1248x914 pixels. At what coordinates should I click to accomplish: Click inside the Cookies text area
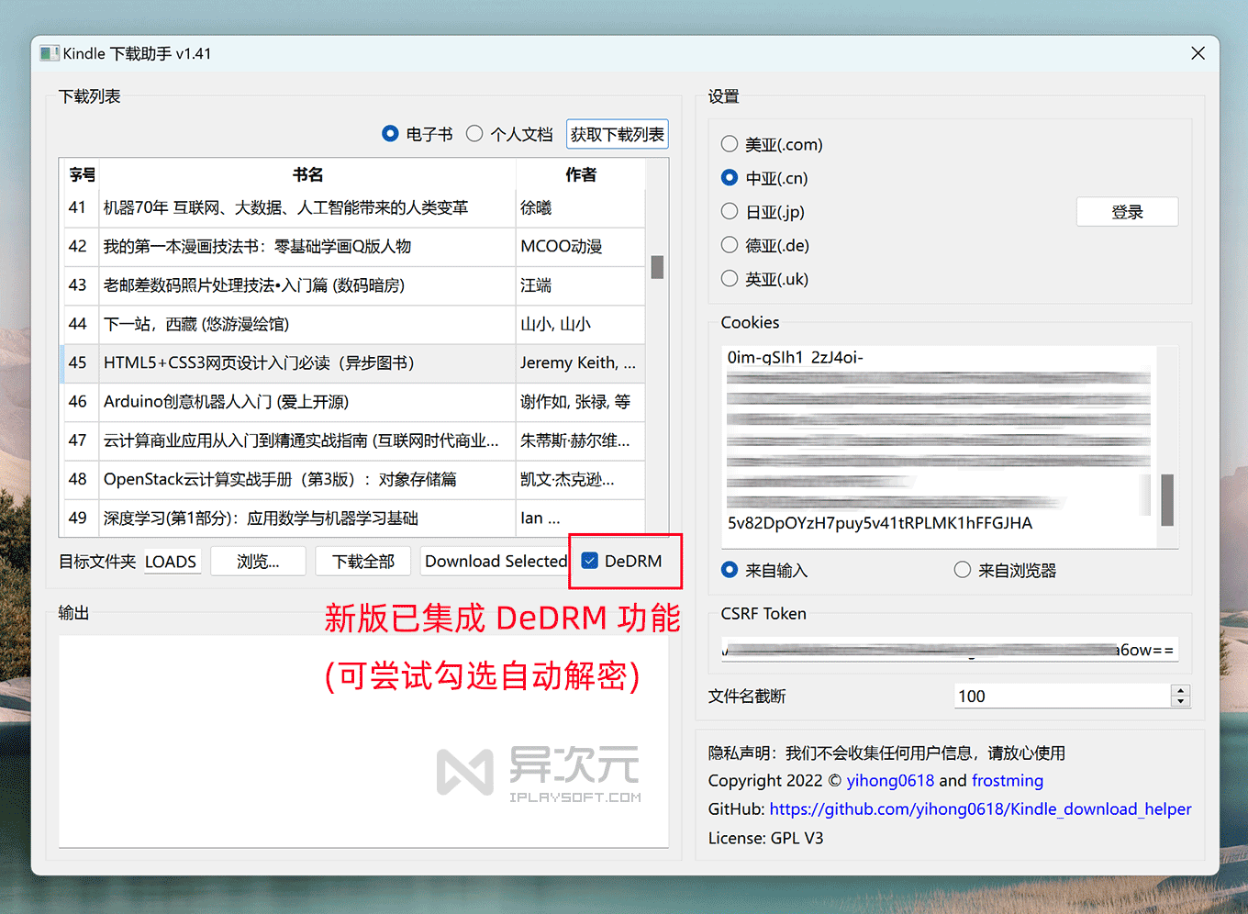[x=939, y=446]
